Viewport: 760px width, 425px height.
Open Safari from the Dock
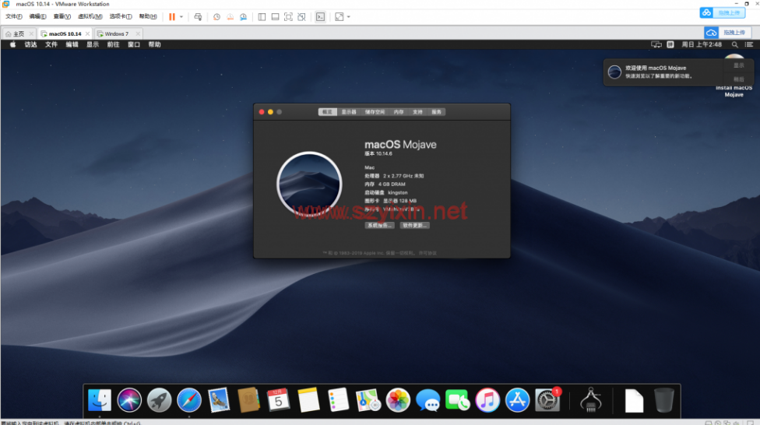189,400
